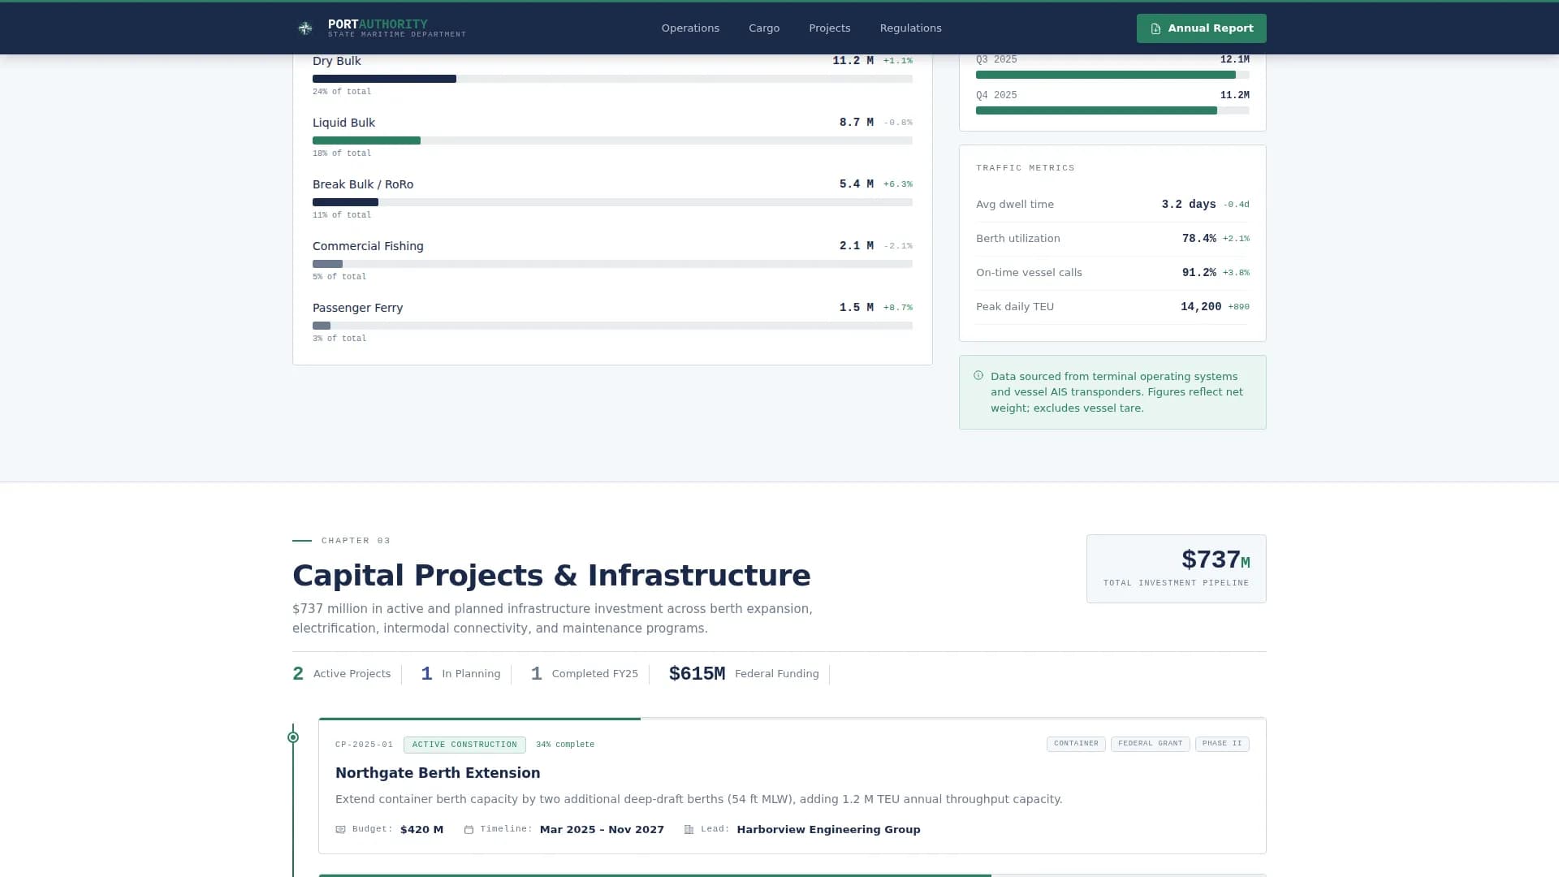1559x877 pixels.
Task: Click the Port Authority compass logo icon
Action: (305, 28)
